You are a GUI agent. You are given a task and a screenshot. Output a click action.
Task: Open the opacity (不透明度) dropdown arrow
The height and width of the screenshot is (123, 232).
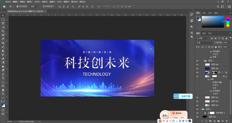[x=230, y=43]
